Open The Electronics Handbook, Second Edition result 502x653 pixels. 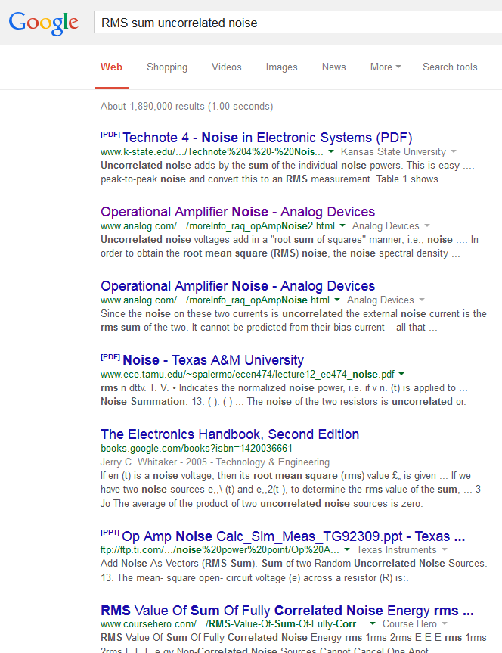pos(230,434)
